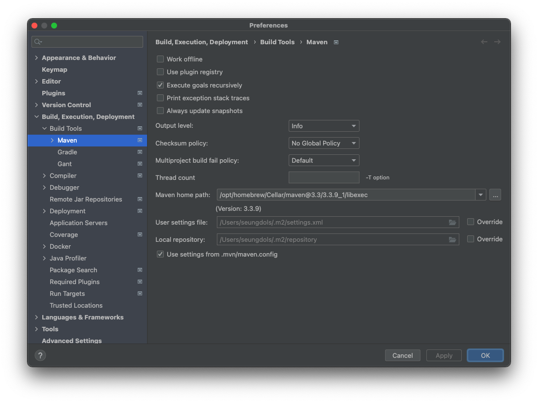The image size is (538, 403).
Task: Open help with the question mark button
Action: pyautogui.click(x=40, y=355)
